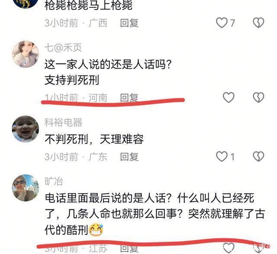The height and width of the screenshot is (254, 277).
Task: Dislike the 广西 comment via broken heart
Action: [x=258, y=23]
